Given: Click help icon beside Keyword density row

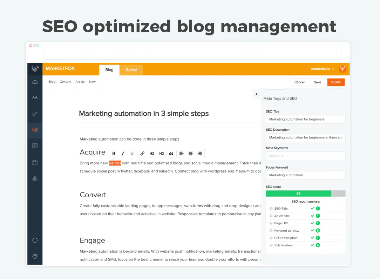Looking at the screenshot, I should click(x=271, y=231).
